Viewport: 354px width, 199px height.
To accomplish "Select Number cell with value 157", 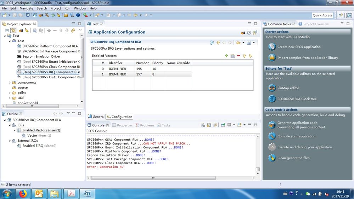I will point(142,74).
